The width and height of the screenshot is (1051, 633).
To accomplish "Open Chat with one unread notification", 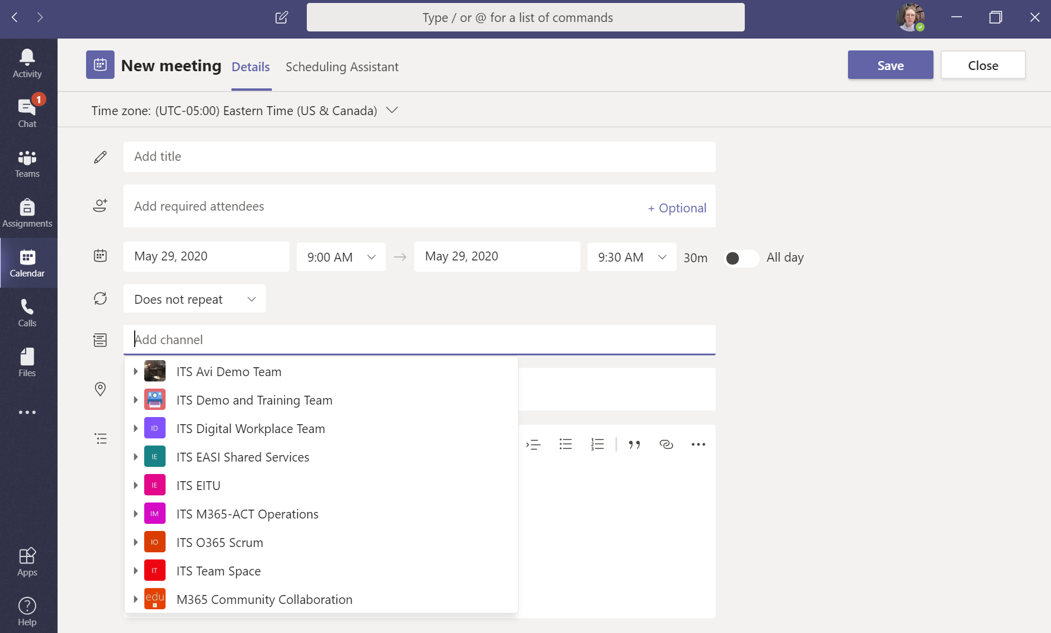I will 27,113.
